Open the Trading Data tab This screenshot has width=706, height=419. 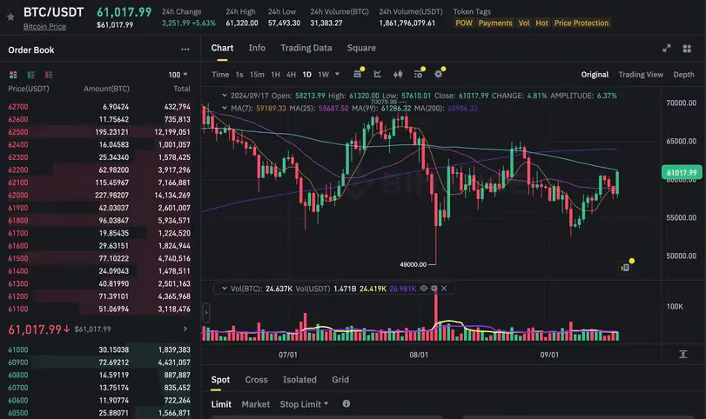[x=306, y=48]
